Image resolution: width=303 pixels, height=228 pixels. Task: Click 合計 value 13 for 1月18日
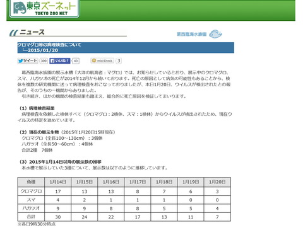[164, 217]
